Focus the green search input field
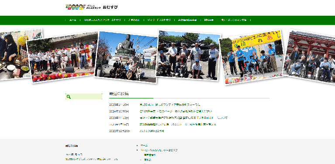The height and width of the screenshot is (164, 335). (84, 97)
